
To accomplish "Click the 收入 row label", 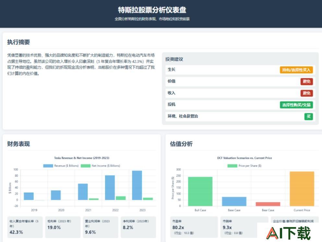I will 172,93.
